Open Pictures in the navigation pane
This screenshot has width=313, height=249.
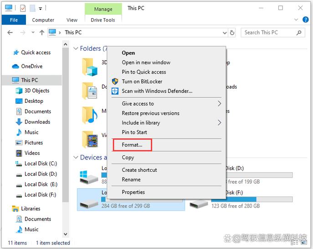[29, 143]
